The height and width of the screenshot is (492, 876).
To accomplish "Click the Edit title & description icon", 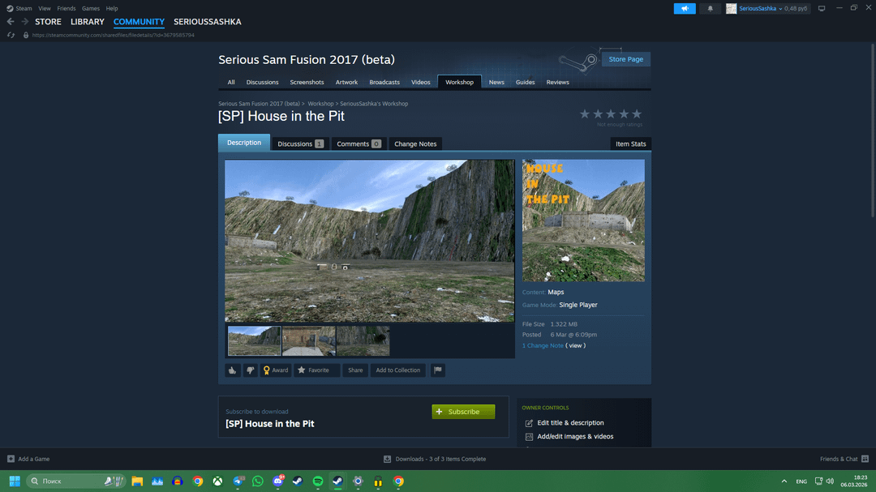I will (529, 423).
